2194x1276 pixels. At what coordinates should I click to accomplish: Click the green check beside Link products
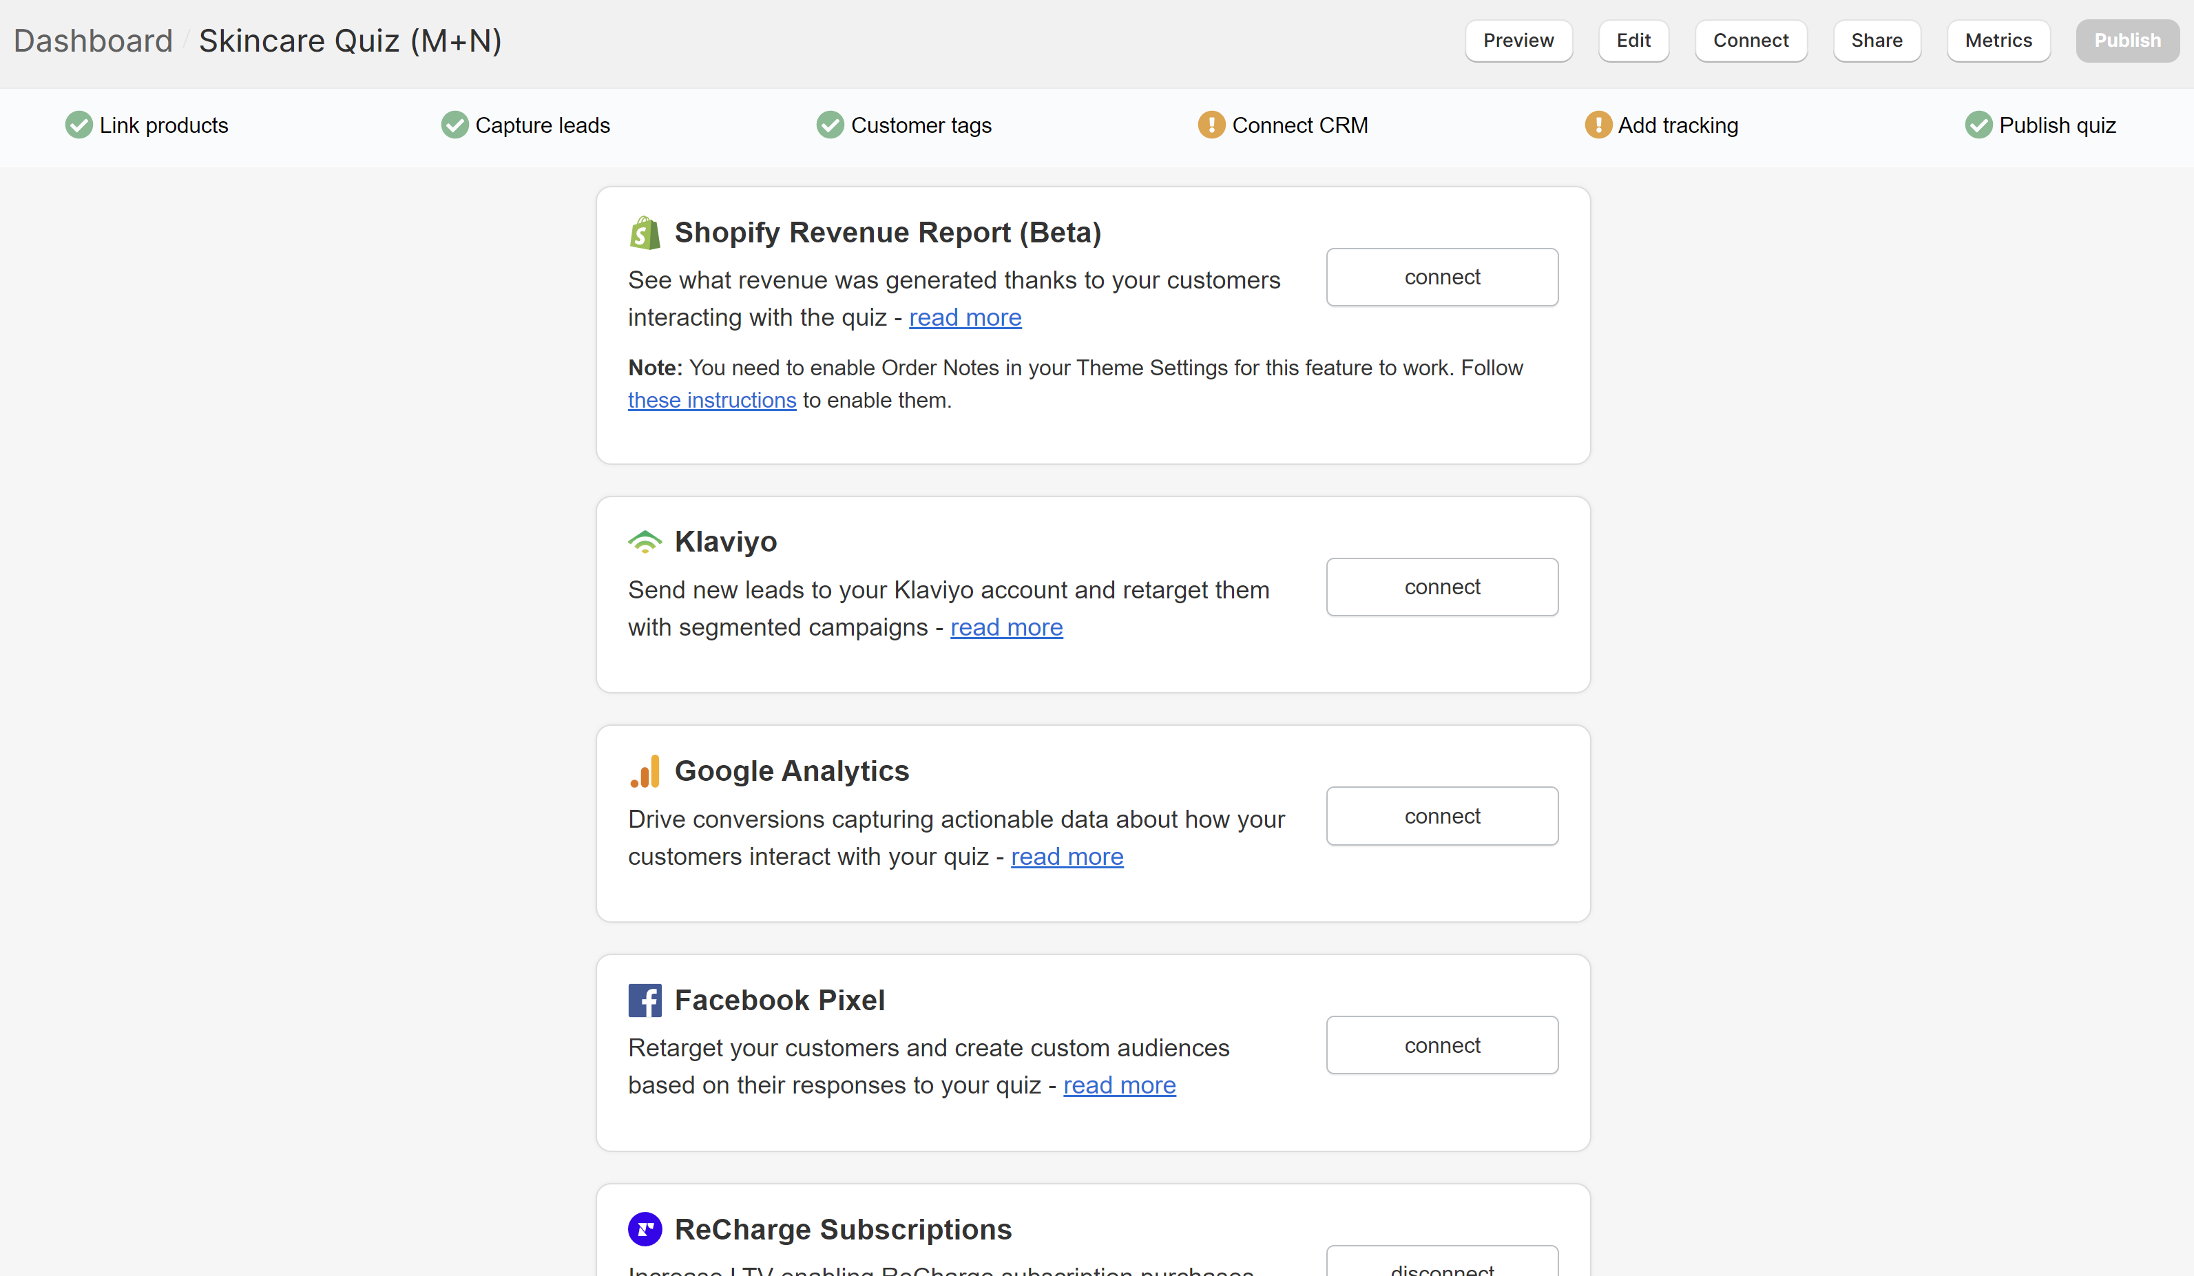click(x=79, y=125)
